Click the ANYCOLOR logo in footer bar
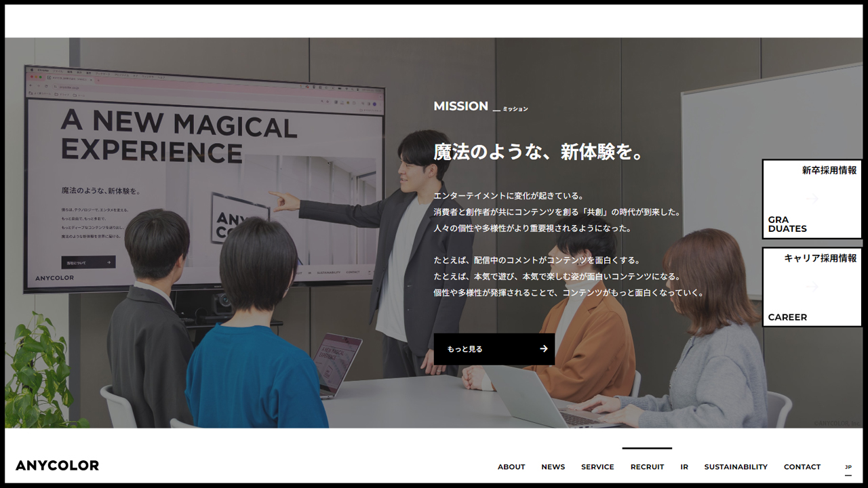 (x=57, y=466)
